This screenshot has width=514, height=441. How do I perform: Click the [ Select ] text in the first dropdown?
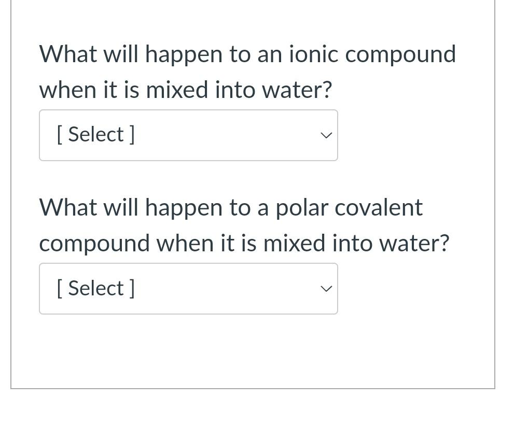(95, 134)
